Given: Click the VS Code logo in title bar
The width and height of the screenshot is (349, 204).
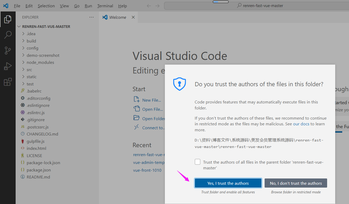Looking at the screenshot, I should (x=6, y=6).
